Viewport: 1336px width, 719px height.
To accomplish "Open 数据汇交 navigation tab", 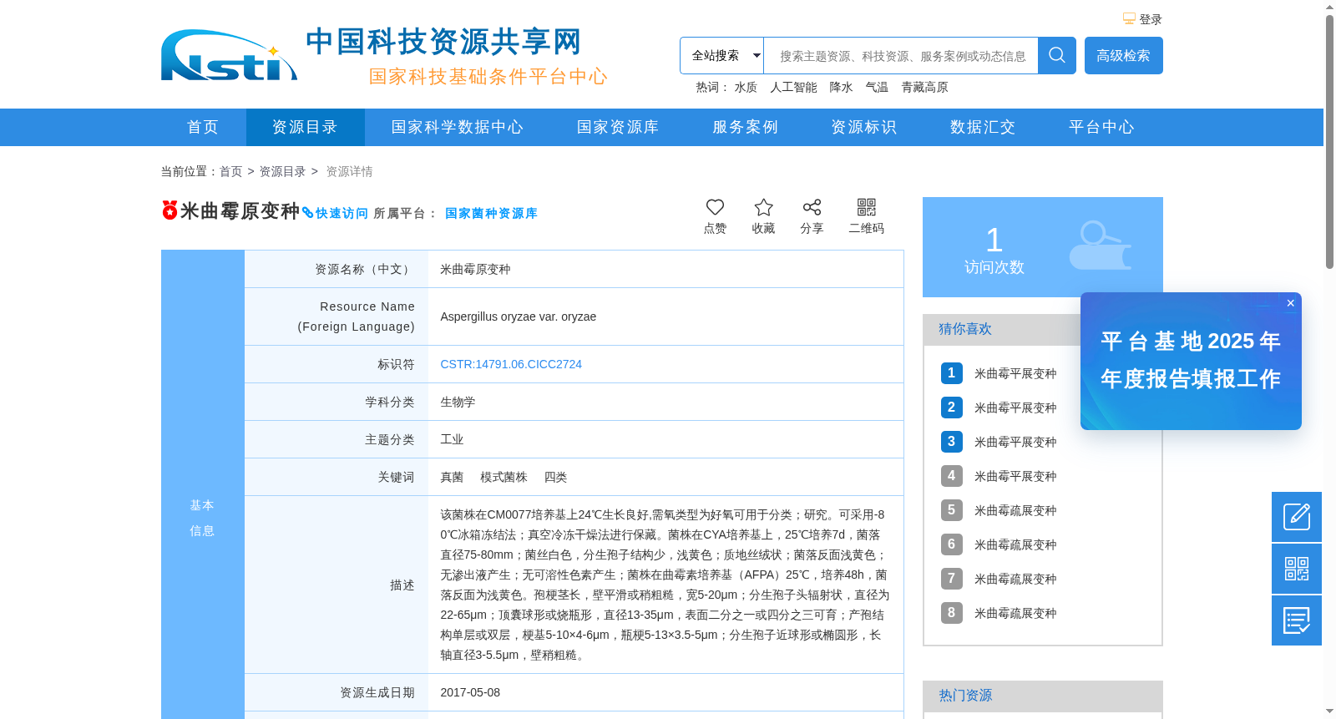I will pyautogui.click(x=983, y=127).
